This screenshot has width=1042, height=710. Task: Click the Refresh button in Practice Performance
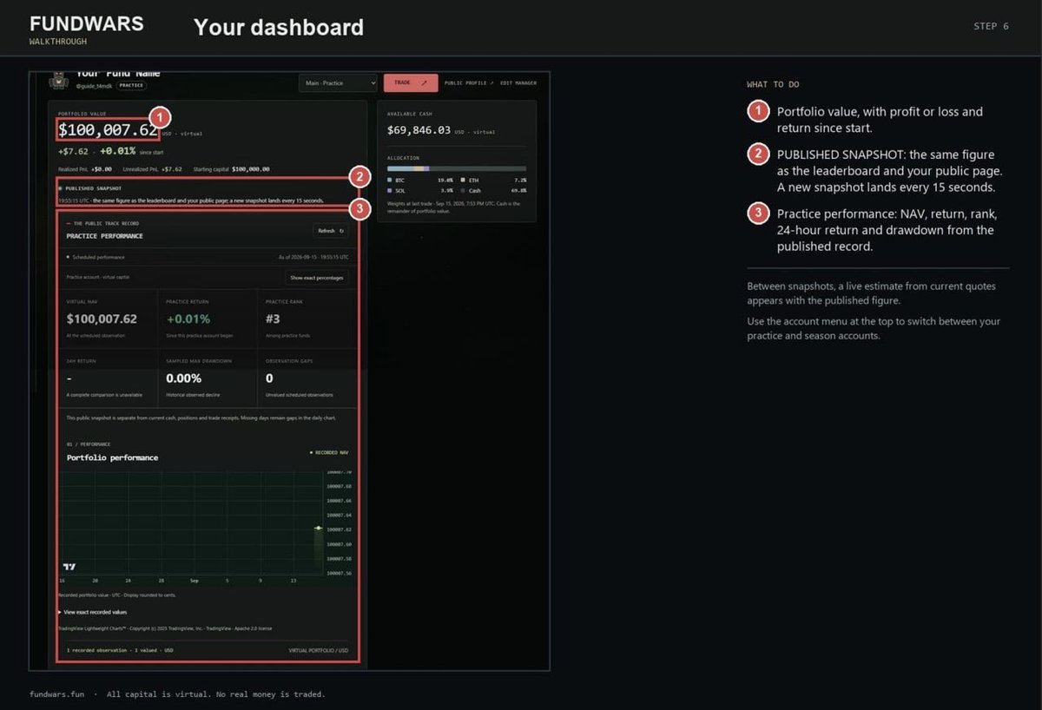330,231
